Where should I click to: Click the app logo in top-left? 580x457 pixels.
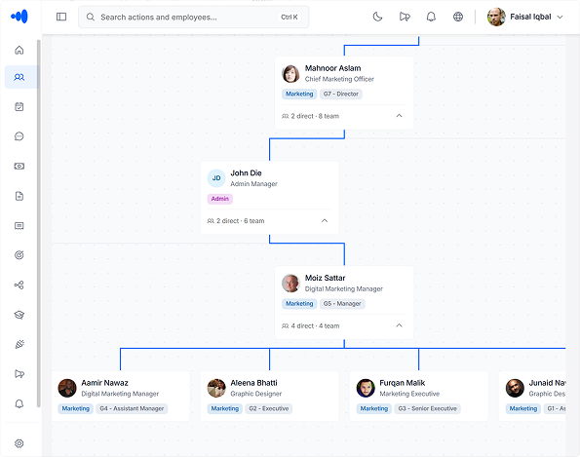[19, 17]
